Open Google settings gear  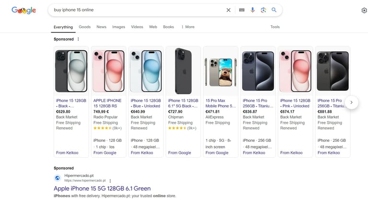click(x=364, y=10)
